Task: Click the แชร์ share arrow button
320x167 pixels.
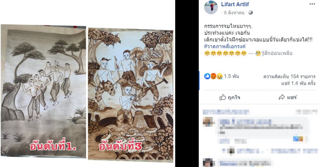Action: [x=288, y=97]
